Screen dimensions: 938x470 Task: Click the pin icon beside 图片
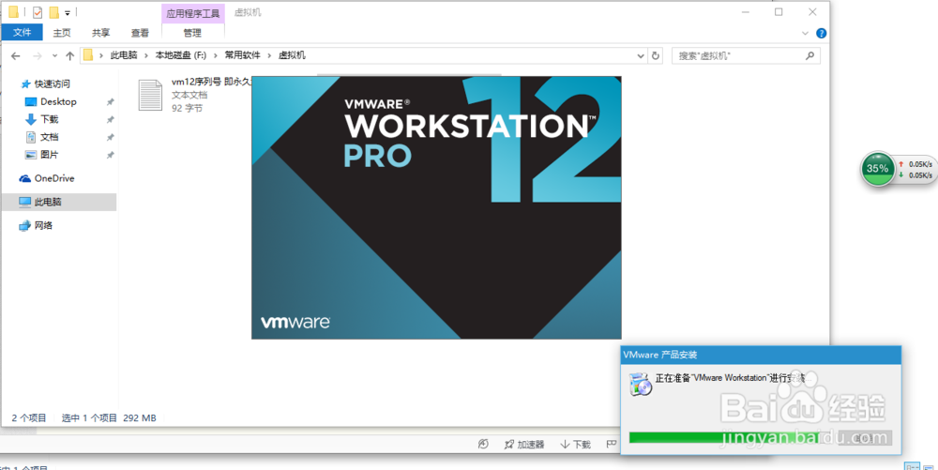[x=110, y=154]
